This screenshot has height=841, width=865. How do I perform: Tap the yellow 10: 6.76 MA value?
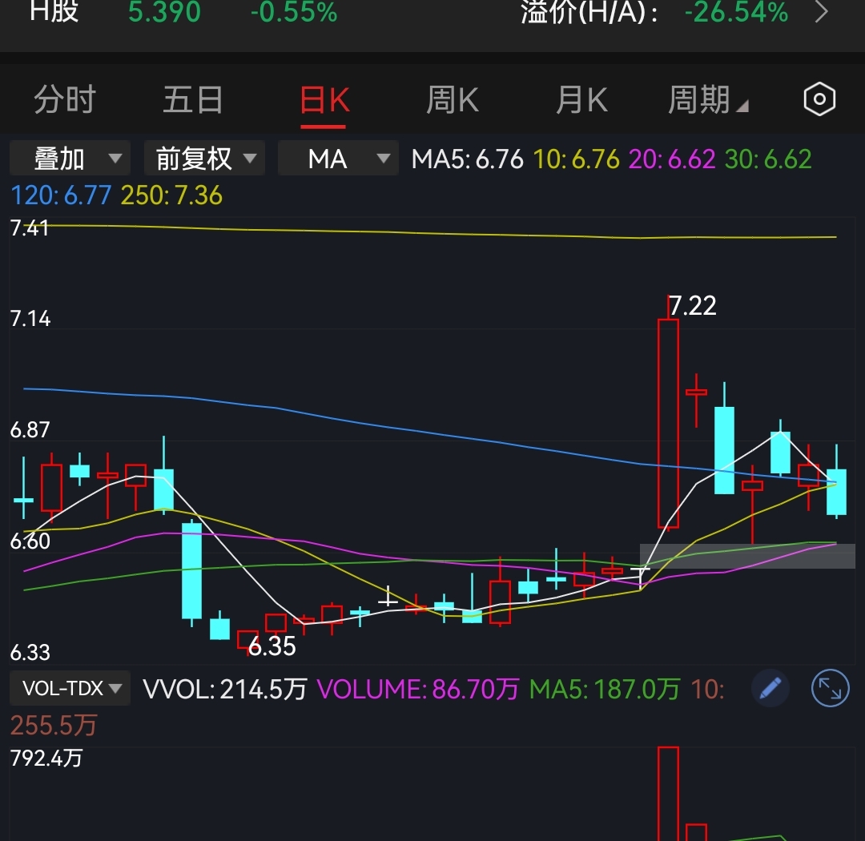tap(576, 159)
